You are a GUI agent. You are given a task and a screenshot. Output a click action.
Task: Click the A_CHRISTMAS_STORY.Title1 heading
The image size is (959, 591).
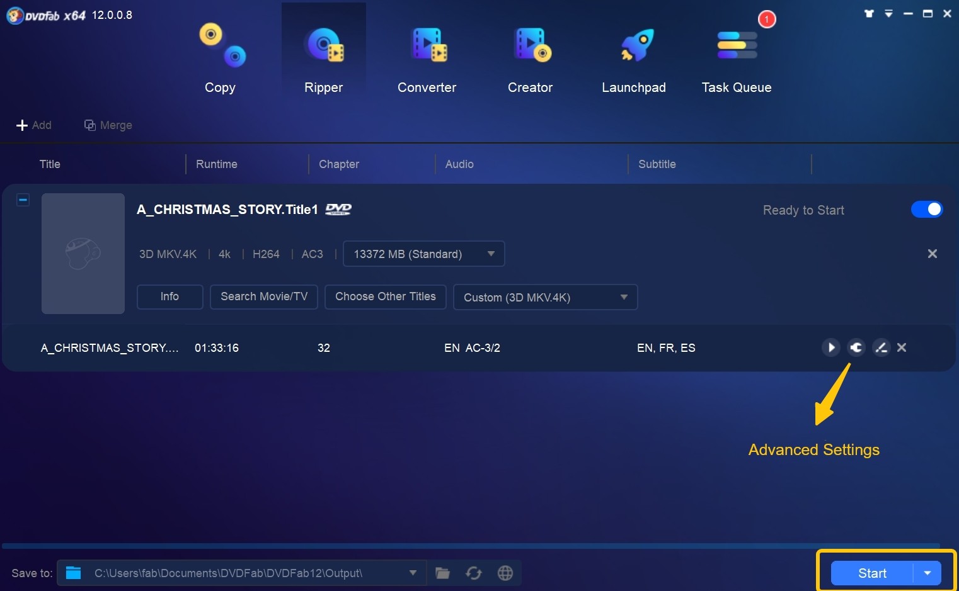coord(227,210)
